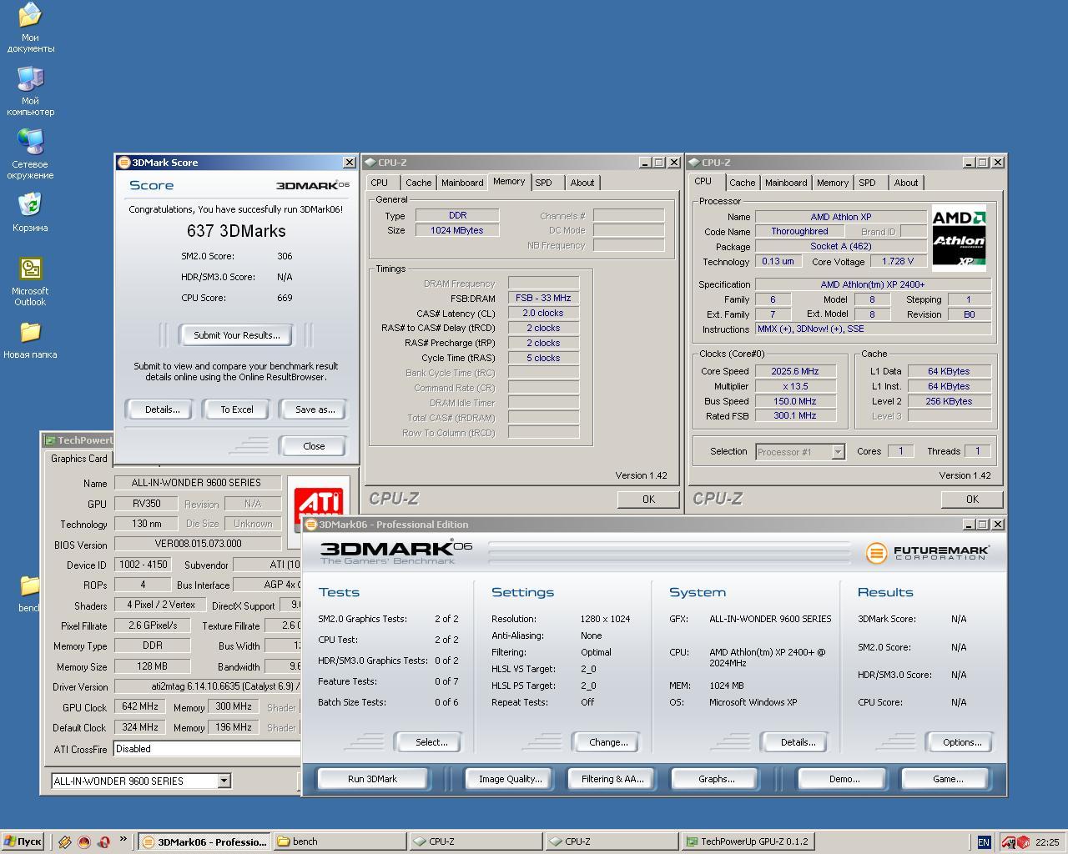Click the AMD Athlon XP logo in CPU-Z
Image resolution: width=1068 pixels, height=854 pixels.
(959, 239)
